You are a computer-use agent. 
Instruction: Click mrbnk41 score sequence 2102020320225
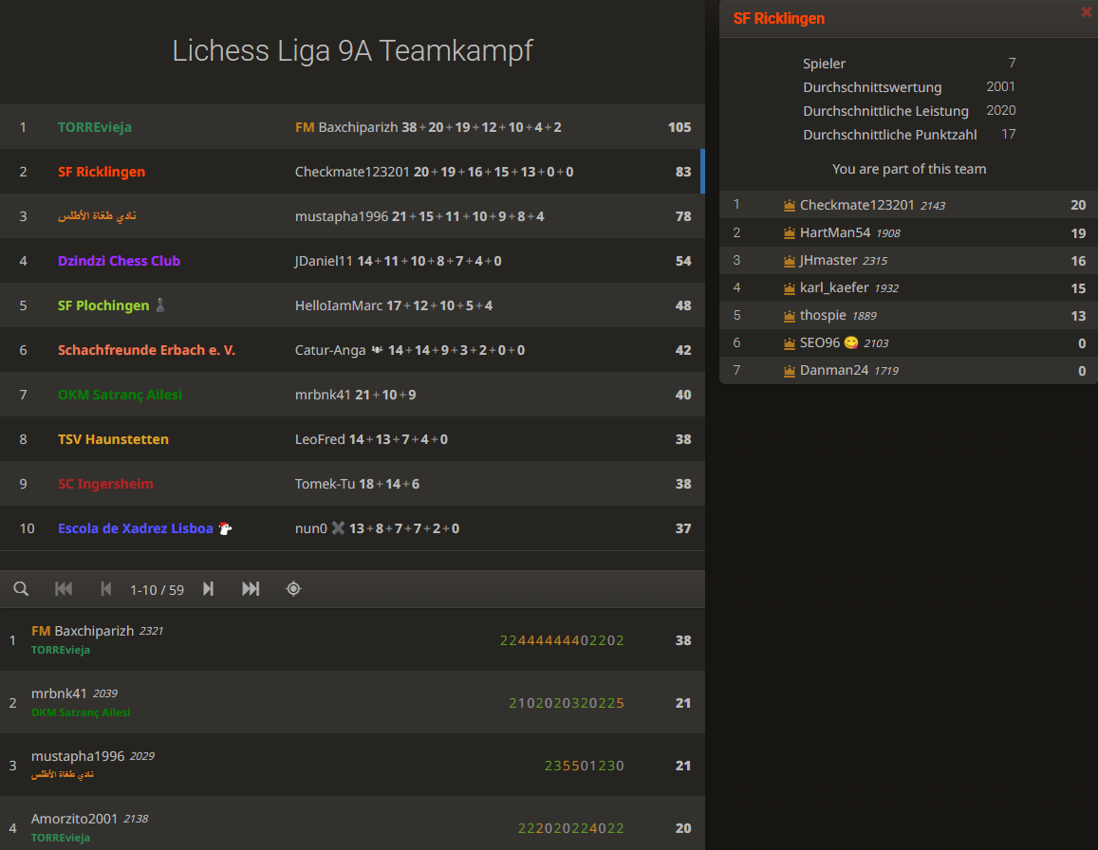coord(567,703)
